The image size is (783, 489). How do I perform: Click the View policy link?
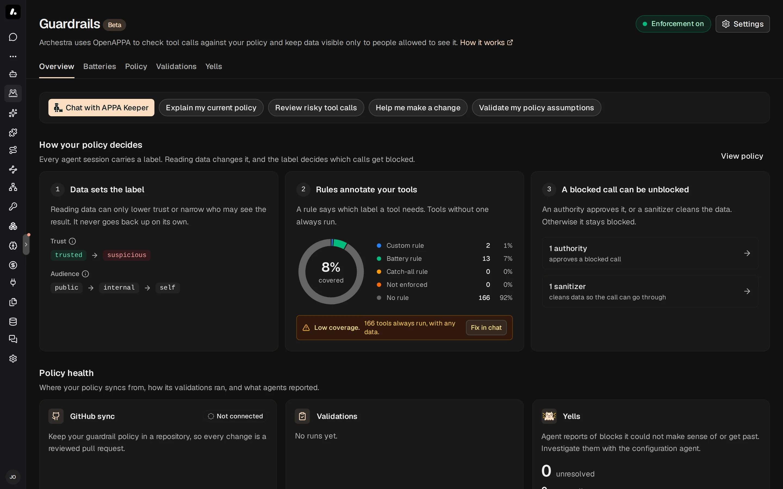[x=742, y=156]
